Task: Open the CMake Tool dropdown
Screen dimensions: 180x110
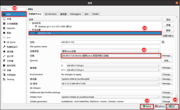Action: pos(111,97)
